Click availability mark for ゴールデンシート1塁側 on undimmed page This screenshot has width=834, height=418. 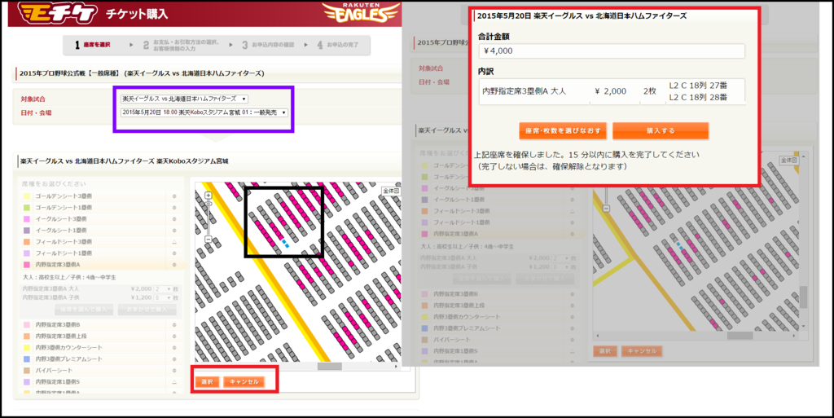(174, 208)
